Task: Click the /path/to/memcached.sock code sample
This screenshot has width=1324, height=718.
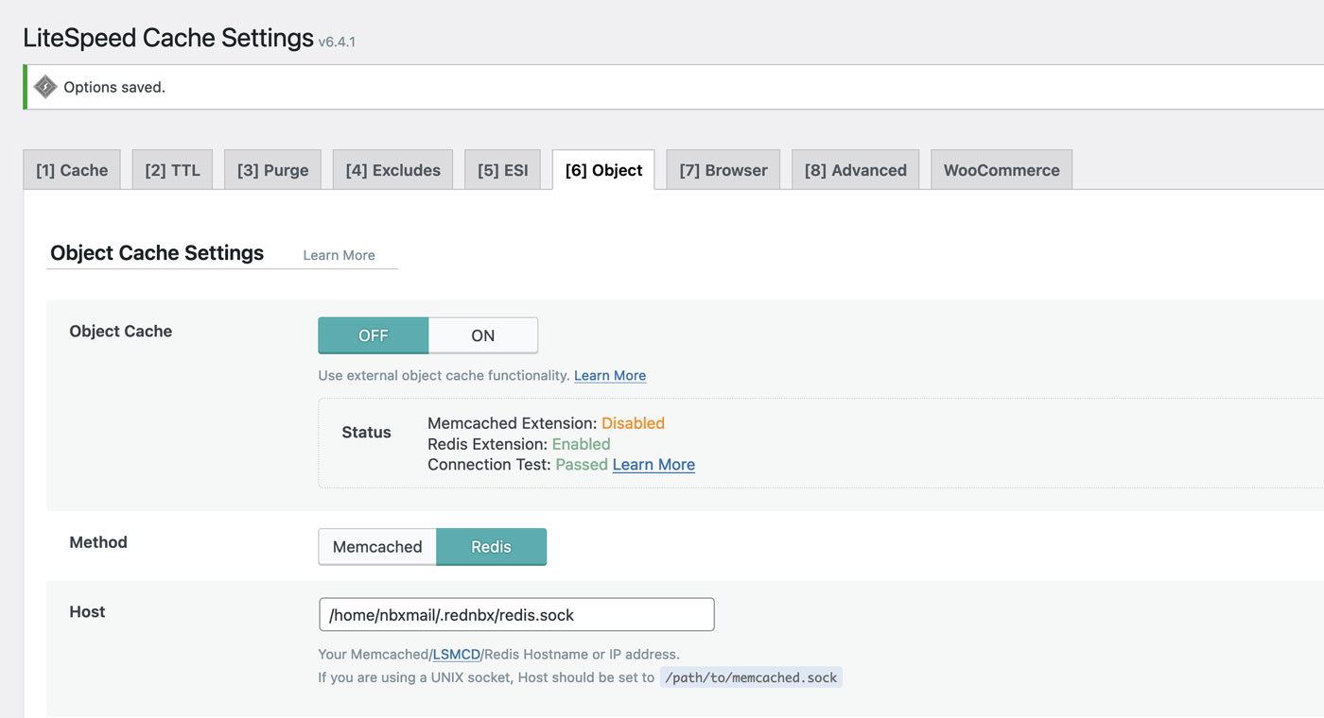Action: coord(751,677)
